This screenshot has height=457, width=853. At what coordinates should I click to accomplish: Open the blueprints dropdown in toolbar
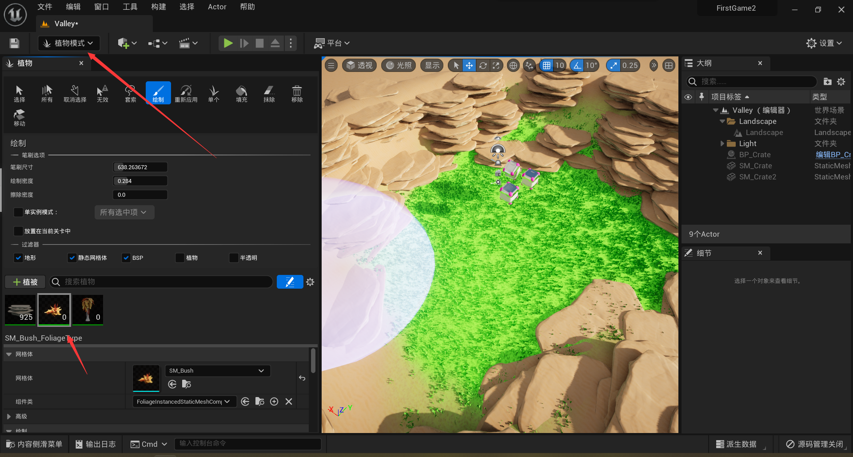[x=158, y=43]
